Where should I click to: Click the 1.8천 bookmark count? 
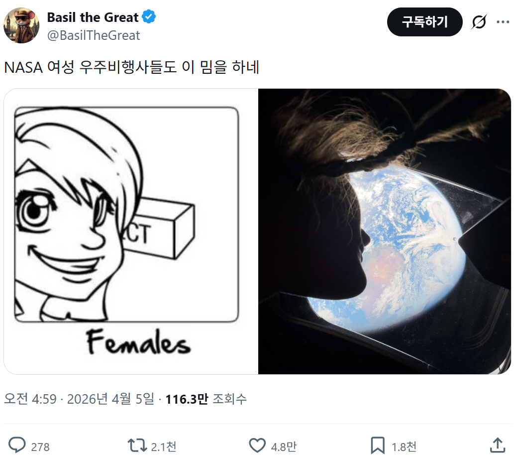(x=404, y=447)
